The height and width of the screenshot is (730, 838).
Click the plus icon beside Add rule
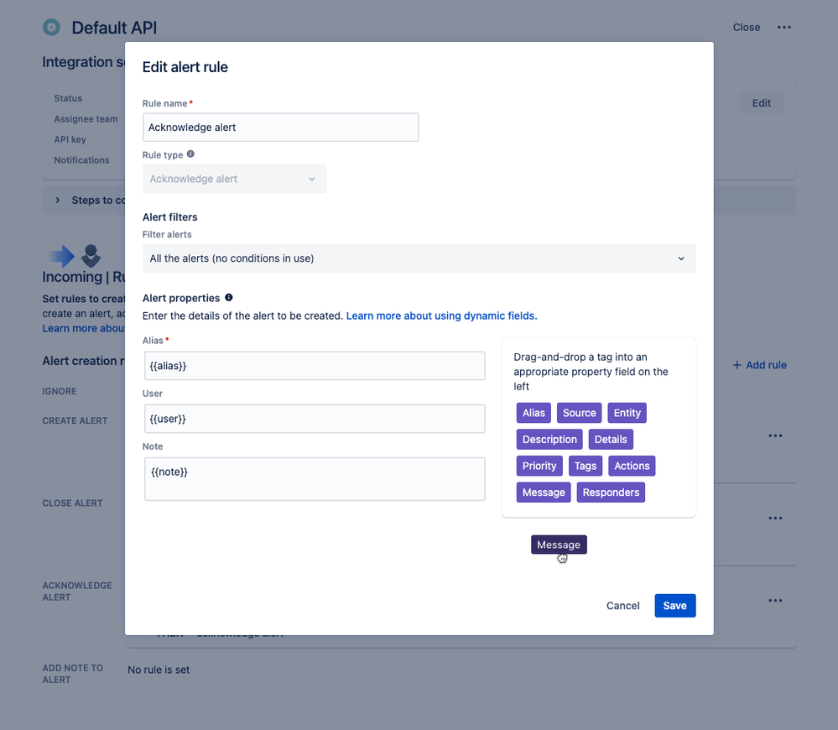737,365
